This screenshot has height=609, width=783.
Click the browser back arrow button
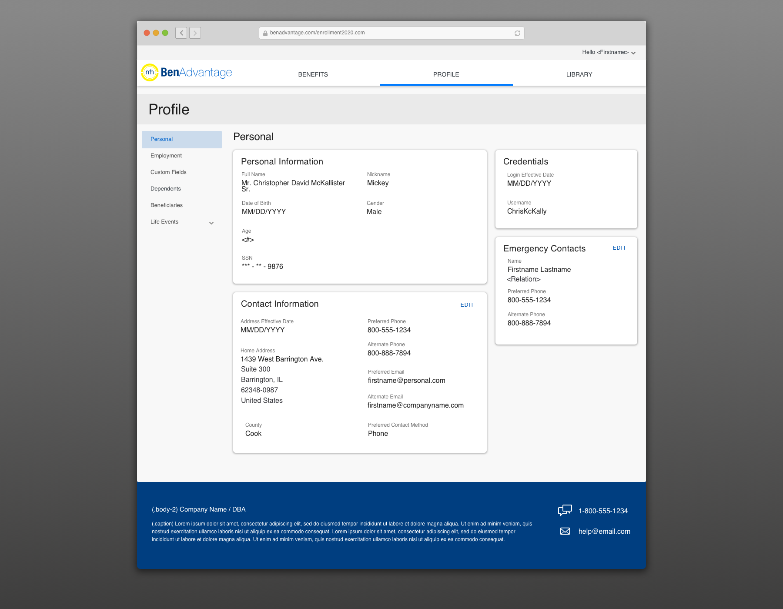(x=181, y=33)
